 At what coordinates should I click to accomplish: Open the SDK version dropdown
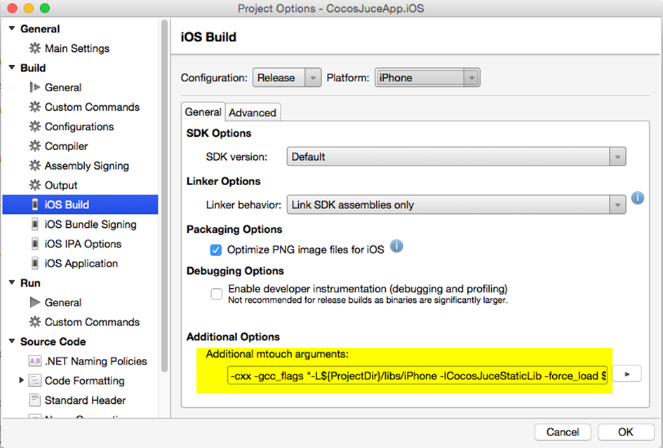(456, 157)
